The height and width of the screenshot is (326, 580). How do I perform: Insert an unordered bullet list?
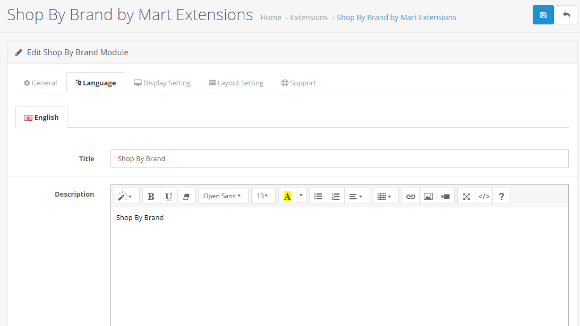coord(318,197)
